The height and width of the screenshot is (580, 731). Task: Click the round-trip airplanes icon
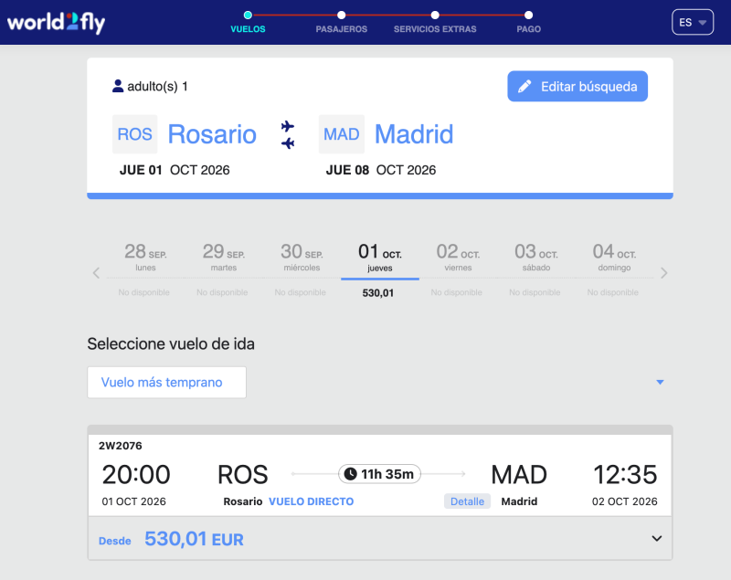288,134
